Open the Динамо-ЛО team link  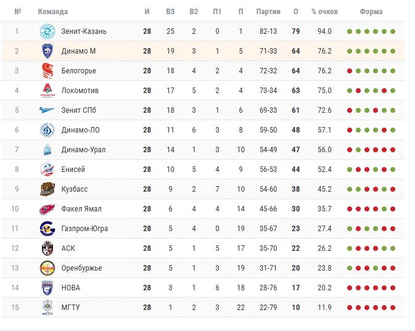click(x=80, y=130)
